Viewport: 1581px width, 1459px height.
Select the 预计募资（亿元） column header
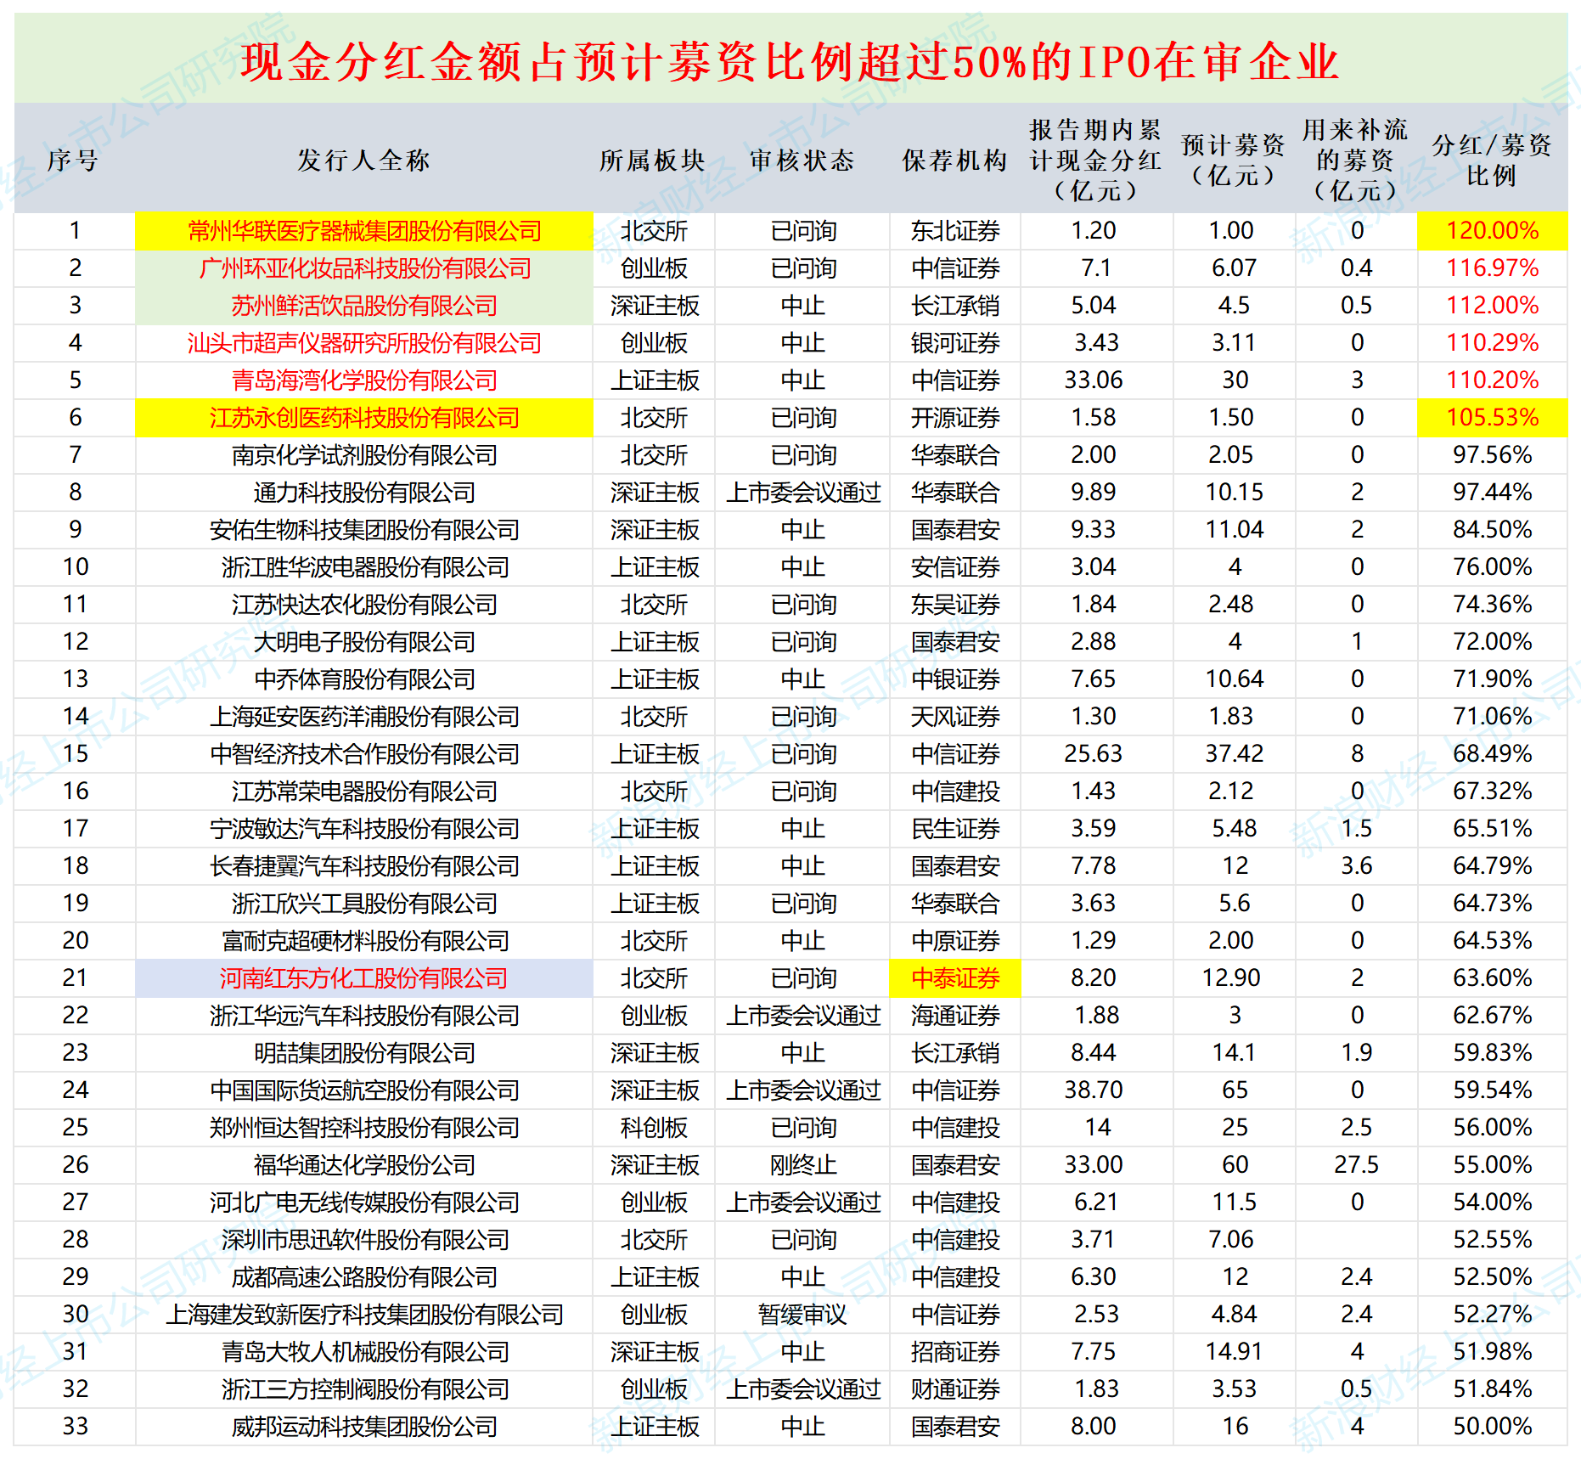tap(1234, 161)
